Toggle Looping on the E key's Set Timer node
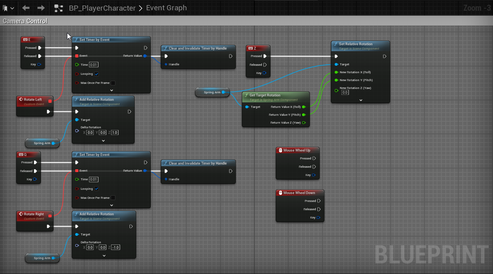The height and width of the screenshot is (274, 493). (x=96, y=74)
